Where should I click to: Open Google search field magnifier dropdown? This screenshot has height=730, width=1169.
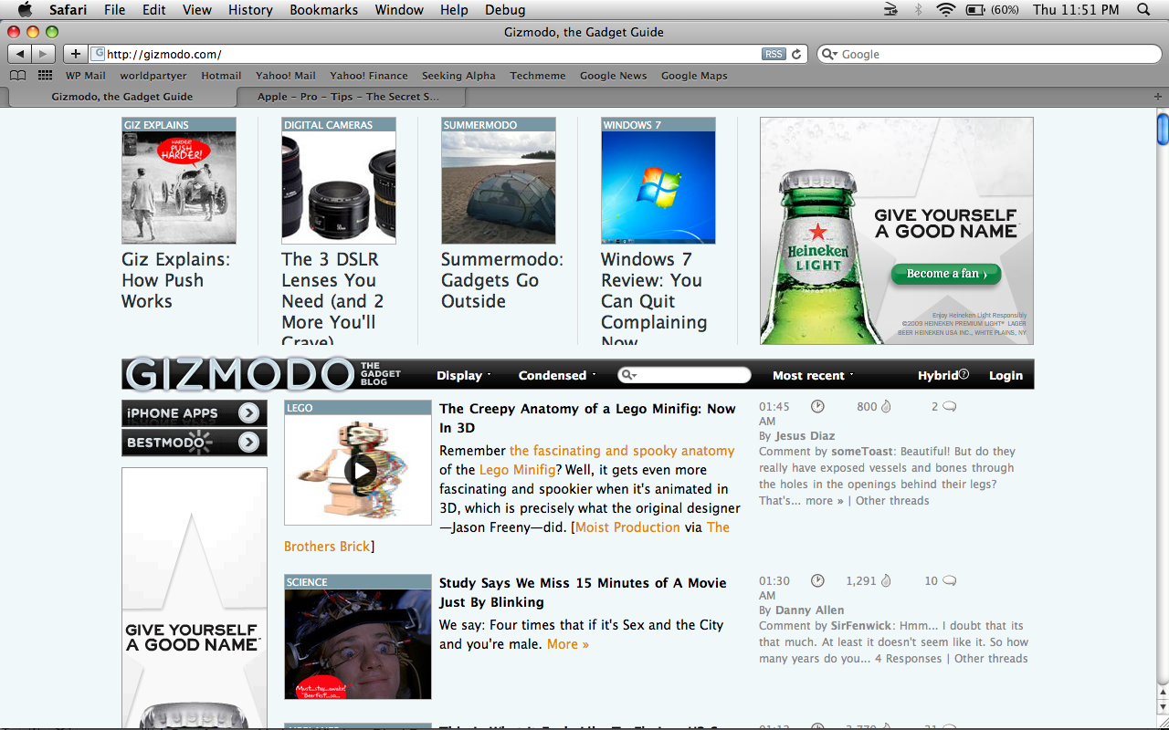pos(829,54)
